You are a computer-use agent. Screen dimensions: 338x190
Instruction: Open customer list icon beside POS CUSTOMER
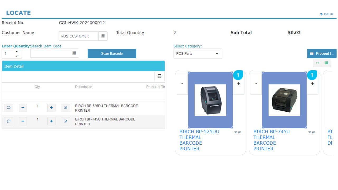[103, 36]
